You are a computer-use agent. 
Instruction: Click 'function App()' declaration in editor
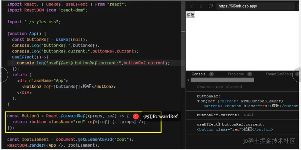pos(24,33)
